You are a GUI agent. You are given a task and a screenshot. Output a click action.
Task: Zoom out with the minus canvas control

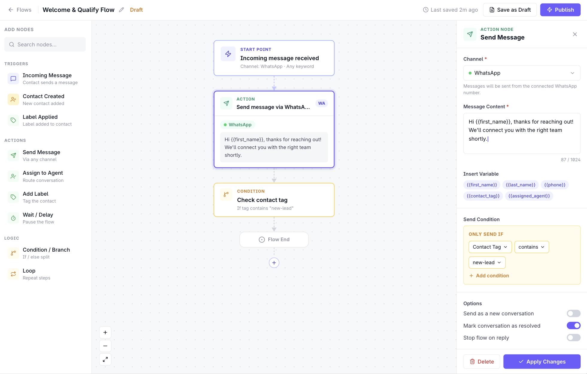click(105, 346)
